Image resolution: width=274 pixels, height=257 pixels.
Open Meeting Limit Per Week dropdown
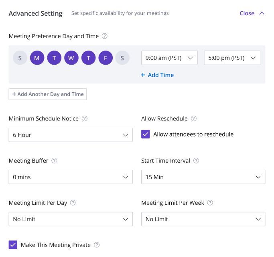pos(203,219)
